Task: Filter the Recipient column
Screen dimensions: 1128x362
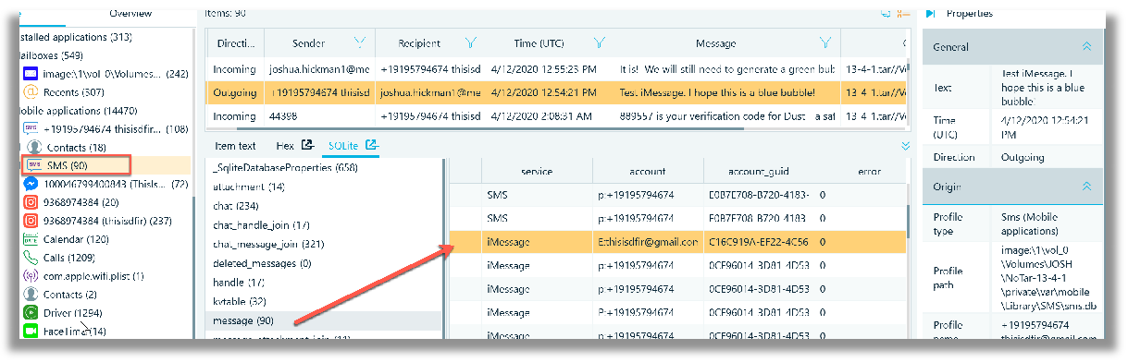Action: pos(471,42)
